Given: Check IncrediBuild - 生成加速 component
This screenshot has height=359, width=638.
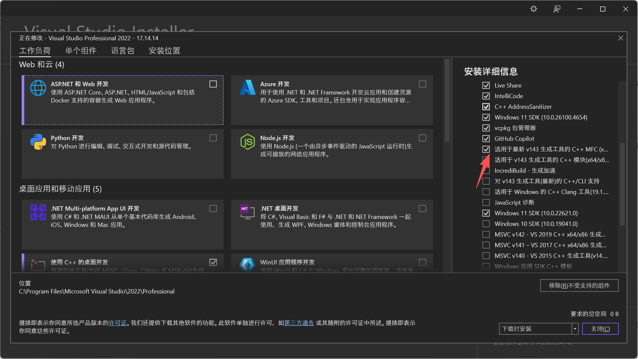Looking at the screenshot, I should tap(486, 171).
